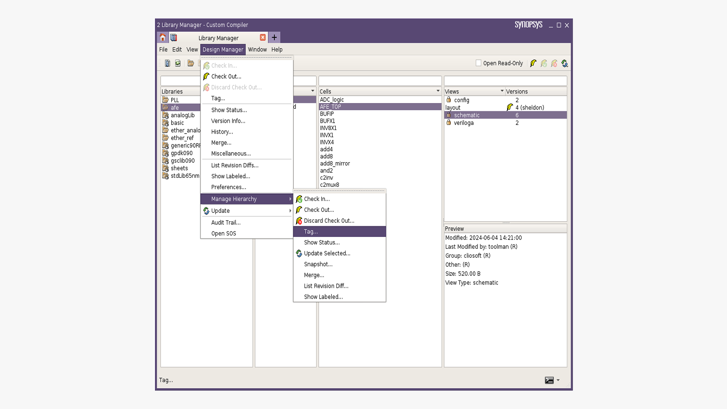The height and width of the screenshot is (409, 727).
Task: Open the Cells column header dropdown arrow
Action: coord(438,91)
